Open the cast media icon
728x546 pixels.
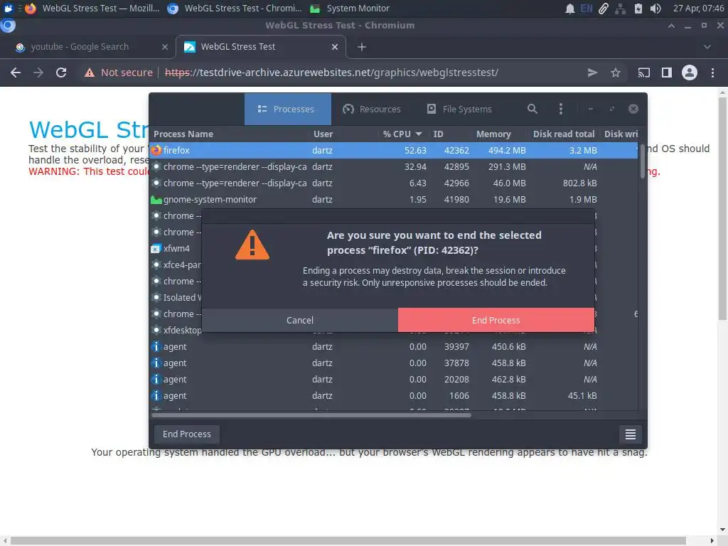click(644, 73)
